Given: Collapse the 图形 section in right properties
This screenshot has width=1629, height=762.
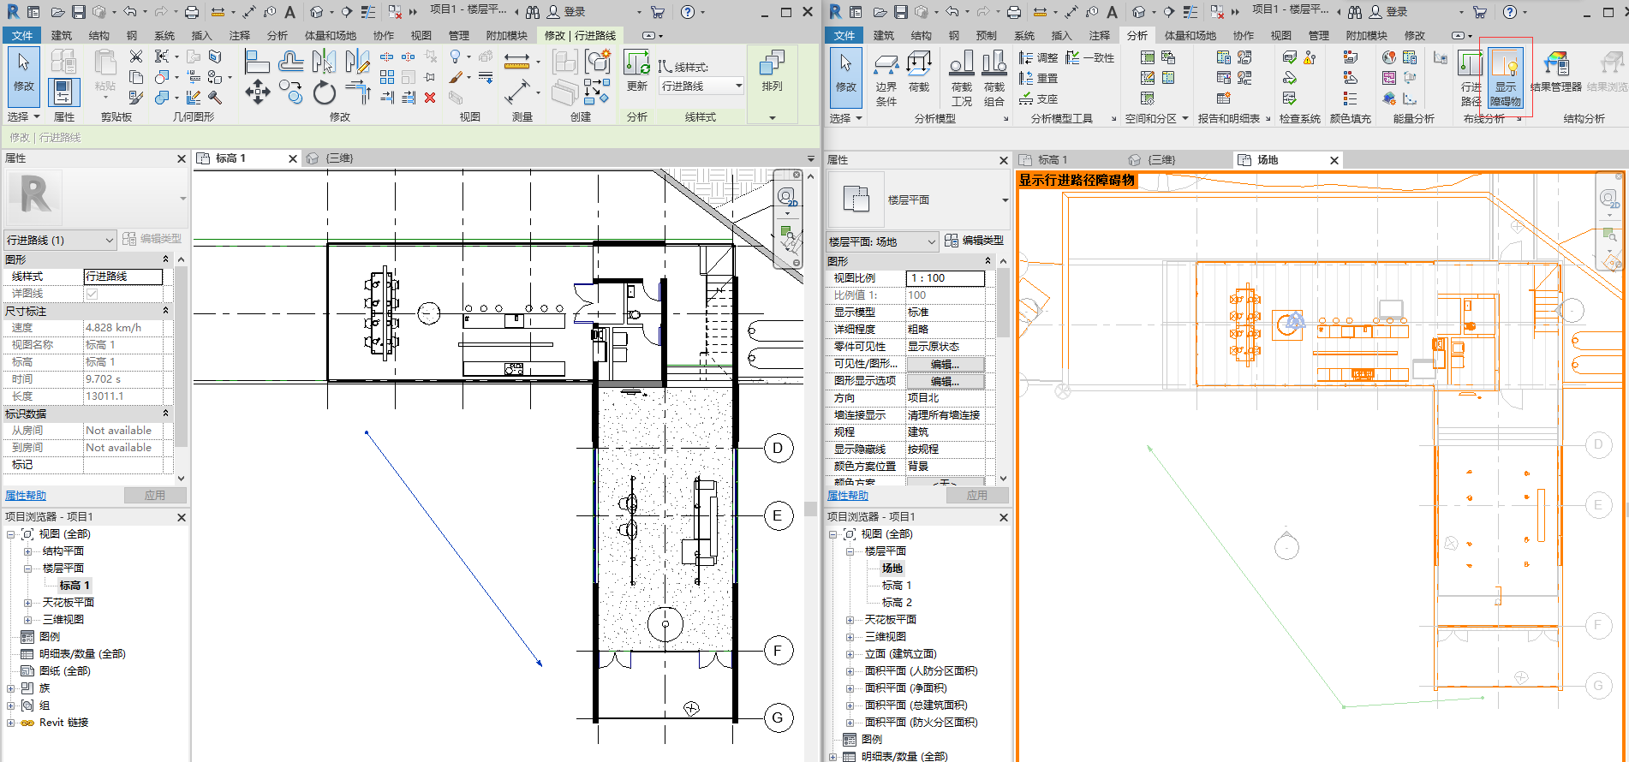Looking at the screenshot, I should pyautogui.click(x=988, y=261).
